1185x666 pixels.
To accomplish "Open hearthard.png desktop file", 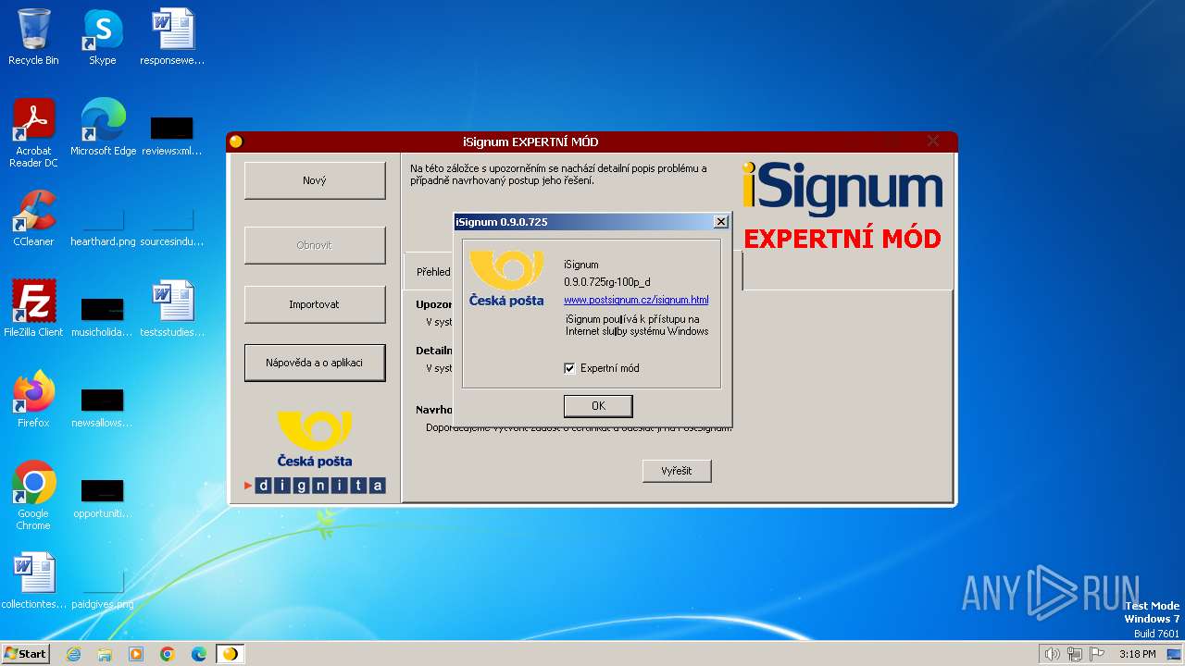I will point(103,228).
